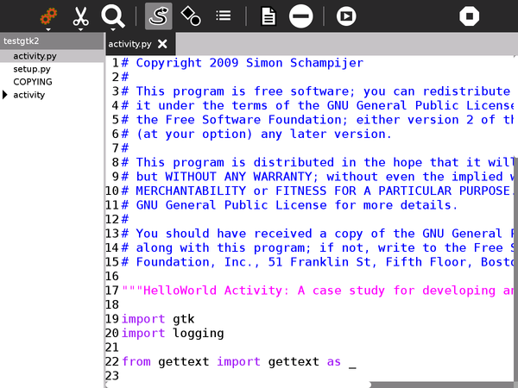Close the activity.py tab
Image resolution: width=518 pixels, height=388 pixels.
[x=162, y=43]
